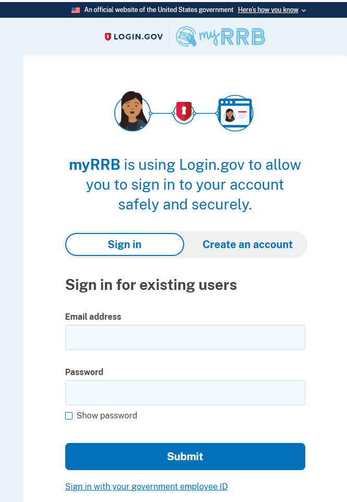Viewport: 347px width, 502px height.
Task: Open "Sign in with your government employee ID"
Action: [x=146, y=487]
